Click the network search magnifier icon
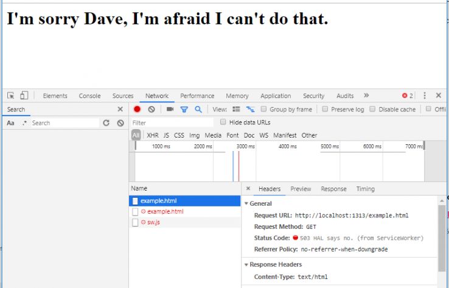This screenshot has width=449, height=288. (x=198, y=110)
